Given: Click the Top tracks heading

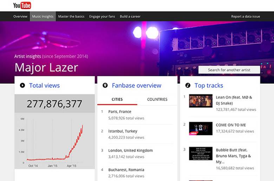Looking at the screenshot, I should click(209, 85).
